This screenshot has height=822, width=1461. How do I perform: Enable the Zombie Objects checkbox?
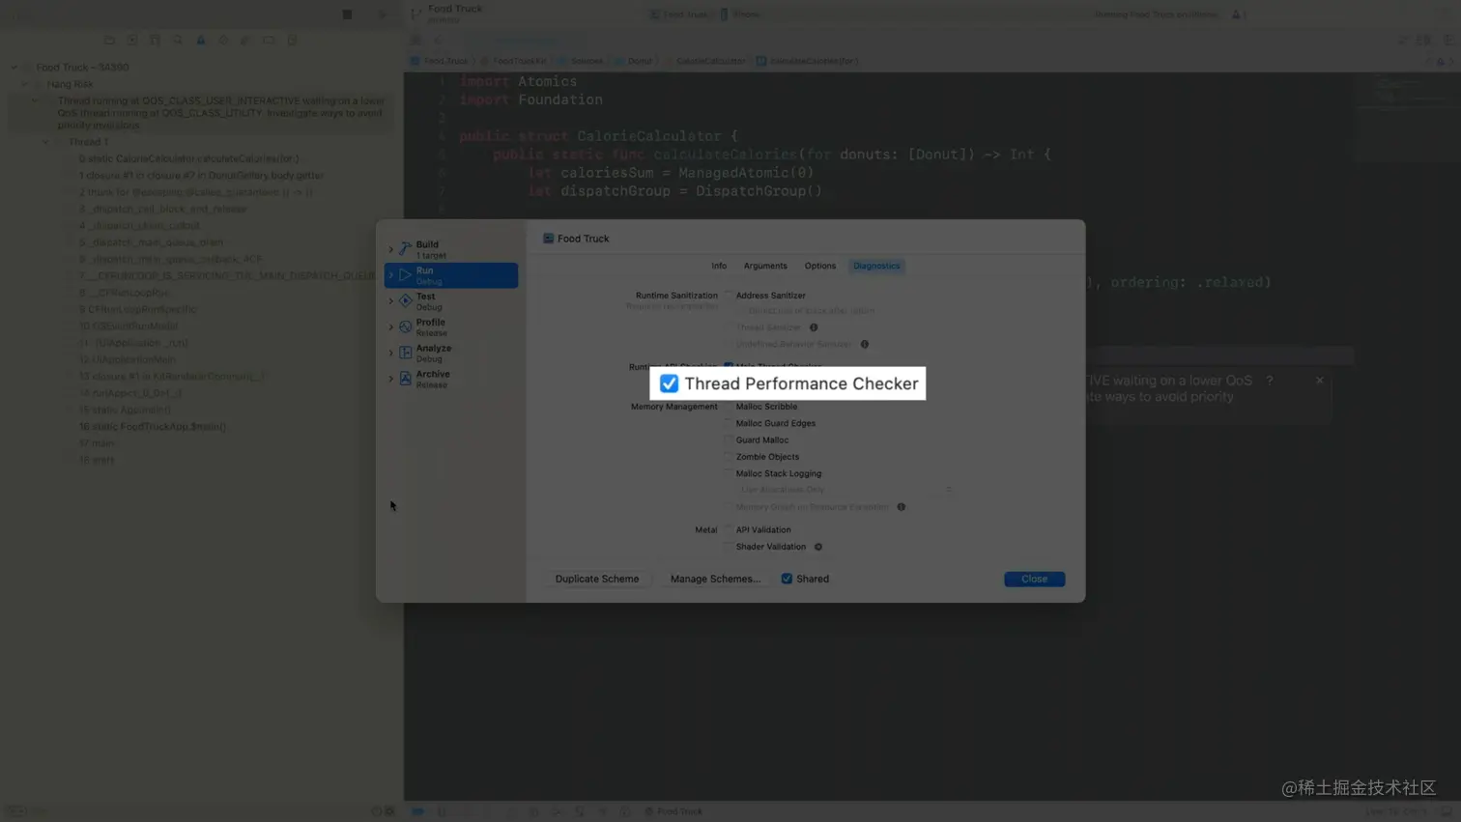[729, 457]
